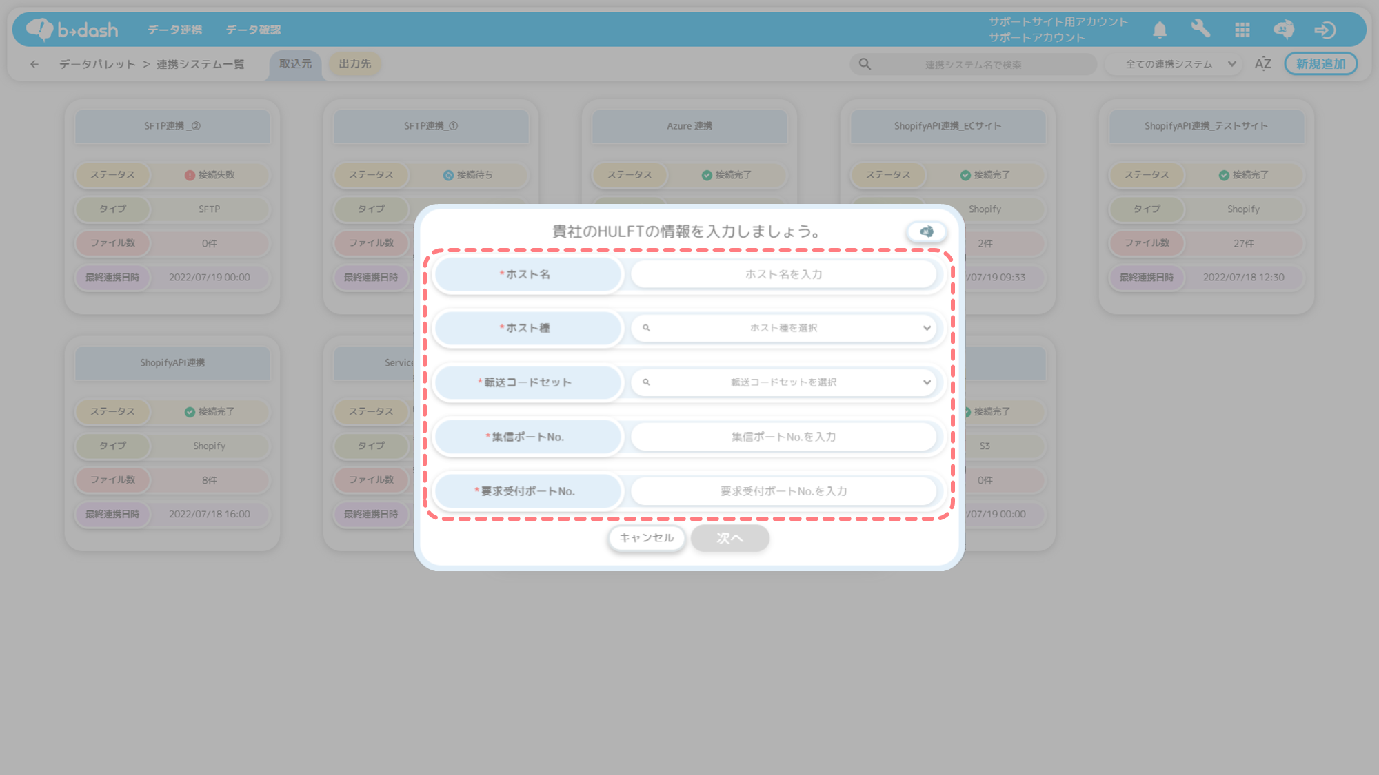The width and height of the screenshot is (1379, 775).
Task: Click the mascot help button in dialog
Action: (x=926, y=231)
